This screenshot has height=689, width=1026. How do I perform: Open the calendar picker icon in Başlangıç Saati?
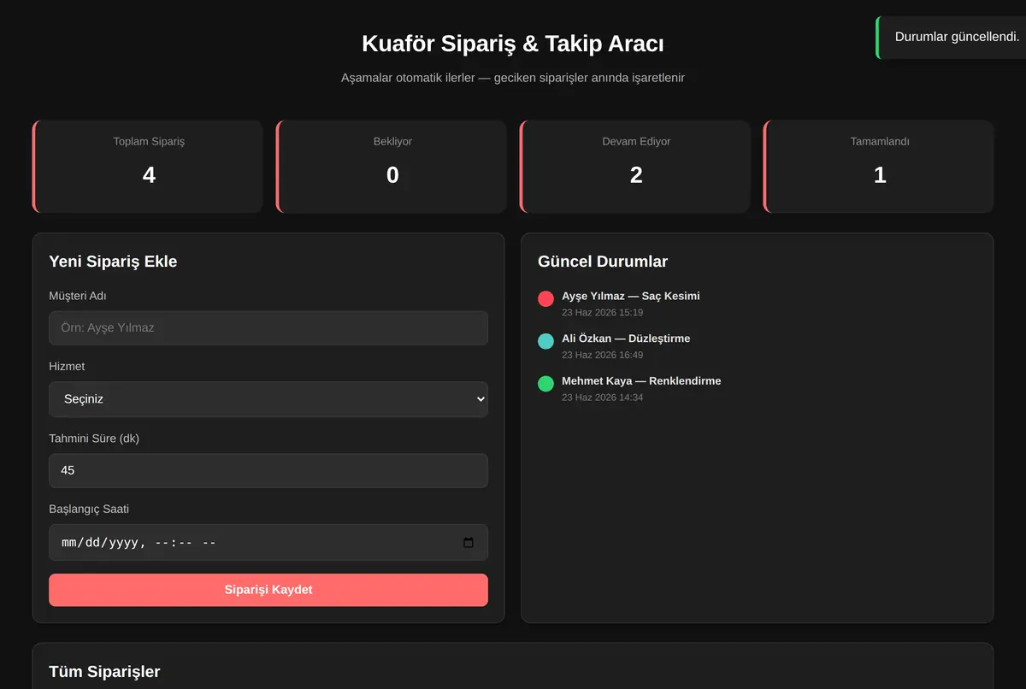(x=468, y=543)
